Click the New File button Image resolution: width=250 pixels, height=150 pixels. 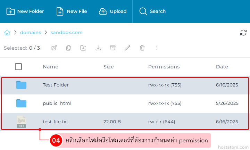[72, 11]
